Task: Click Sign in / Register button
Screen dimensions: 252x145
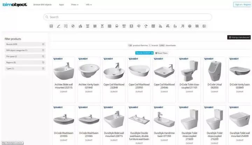Action: (x=243, y=5)
